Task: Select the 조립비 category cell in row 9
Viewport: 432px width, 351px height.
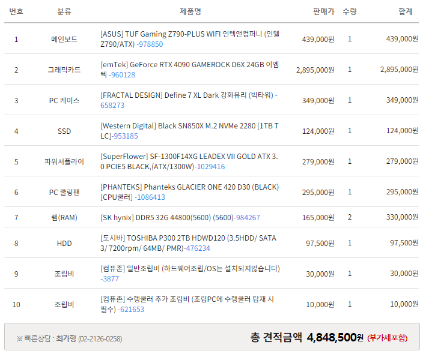Action: click(x=64, y=274)
